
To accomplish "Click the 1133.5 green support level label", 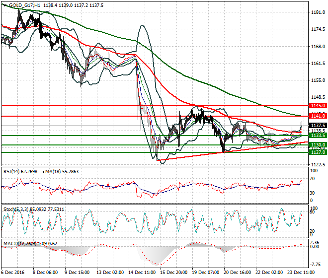I will [x=318, y=136].
